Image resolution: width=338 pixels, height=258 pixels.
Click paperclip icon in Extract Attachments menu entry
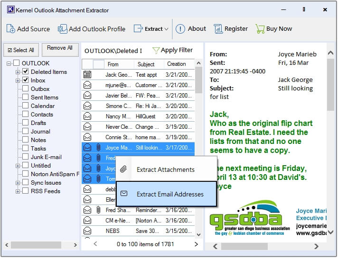point(123,169)
